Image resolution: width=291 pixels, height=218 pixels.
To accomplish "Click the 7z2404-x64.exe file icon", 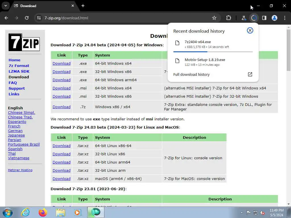I will (x=177, y=43).
